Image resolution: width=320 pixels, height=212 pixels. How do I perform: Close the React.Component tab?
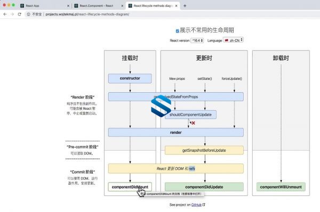[122, 6]
